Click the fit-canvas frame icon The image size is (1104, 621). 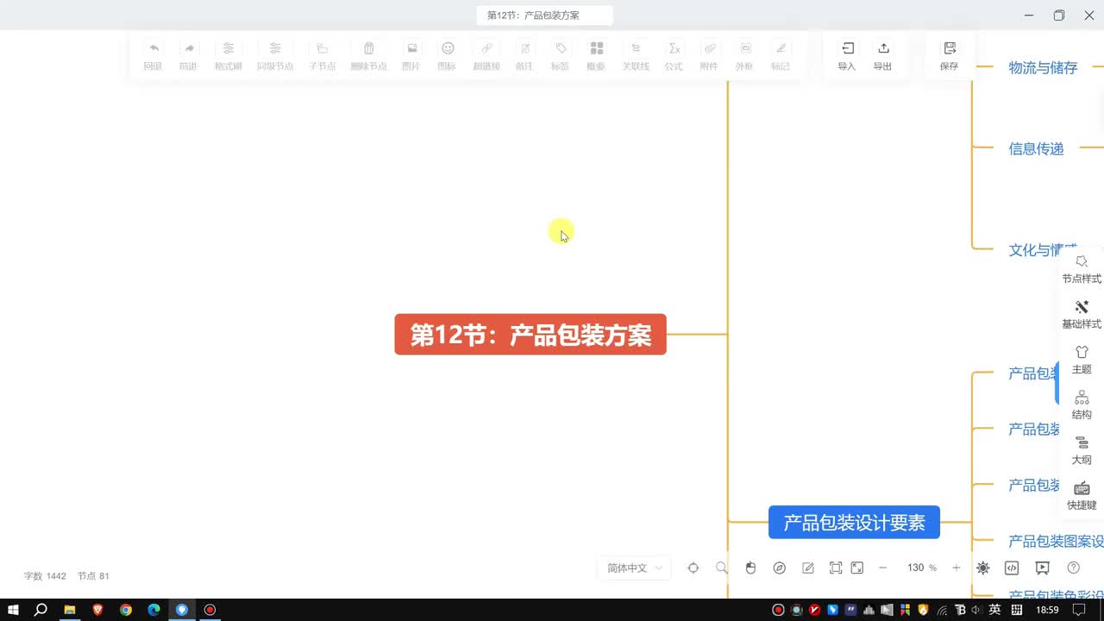836,568
